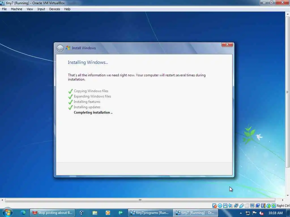This screenshot has height=217, width=290.
Task: Click the hard disk activity indicator
Action: pos(215,206)
